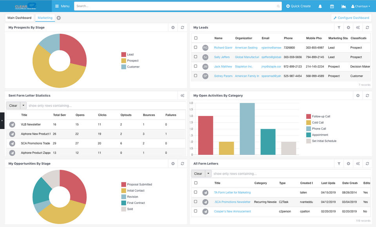The height and width of the screenshot is (227, 376).
Task: Add activity in My Open Activities panel
Action: pos(358,95)
